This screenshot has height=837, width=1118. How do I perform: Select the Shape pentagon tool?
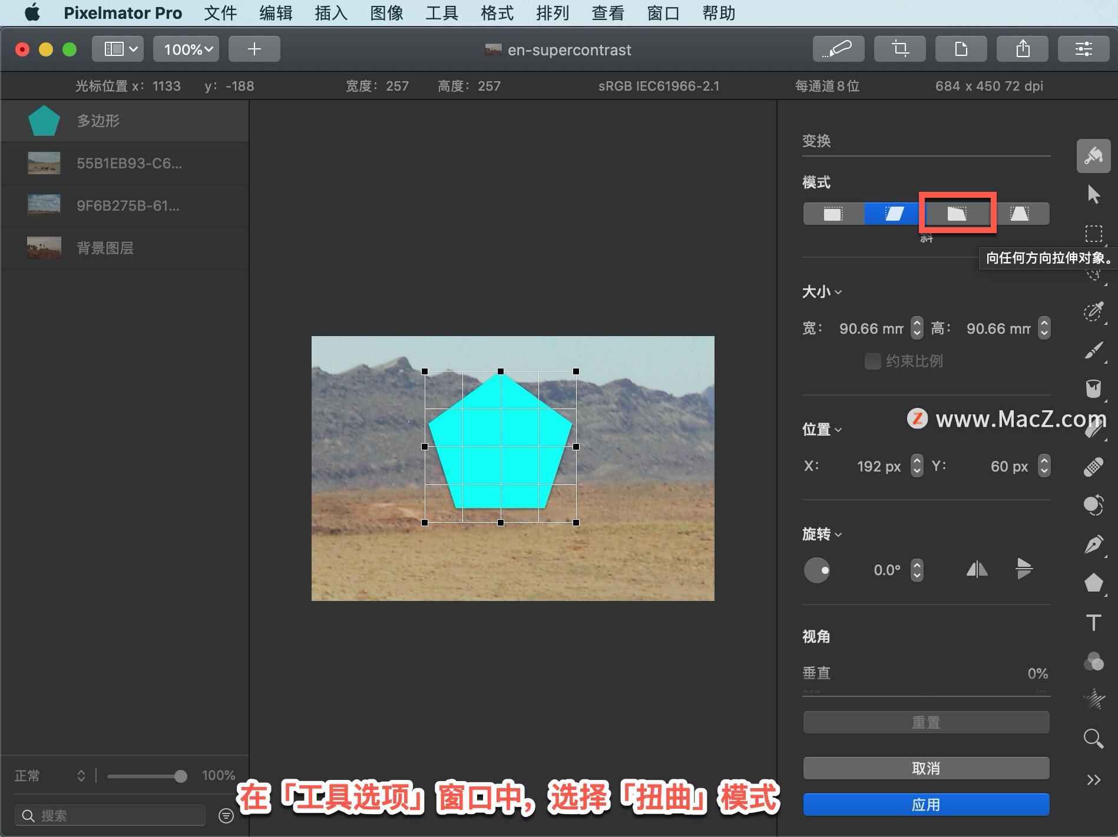point(1093,583)
